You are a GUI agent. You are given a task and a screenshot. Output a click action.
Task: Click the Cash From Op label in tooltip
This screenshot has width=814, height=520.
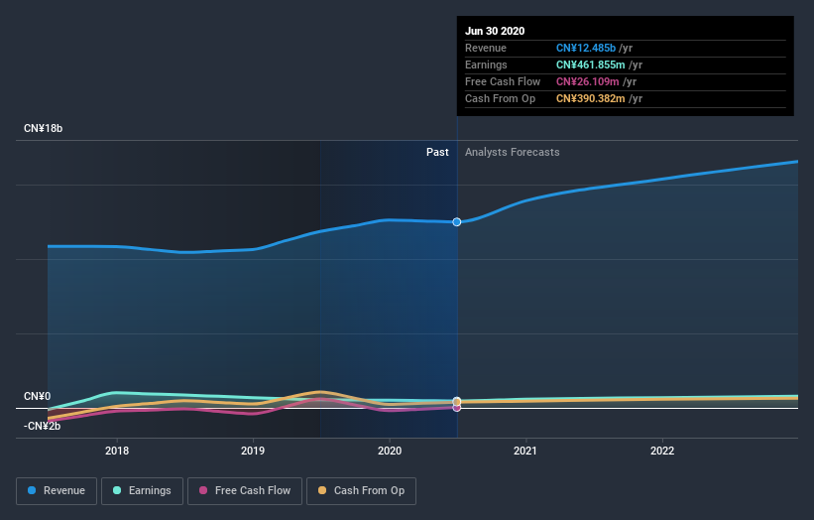tap(500, 98)
